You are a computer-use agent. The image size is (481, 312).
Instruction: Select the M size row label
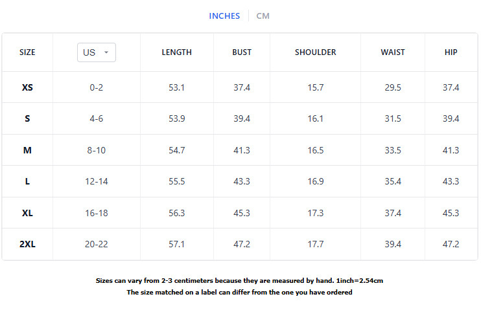[27, 150]
